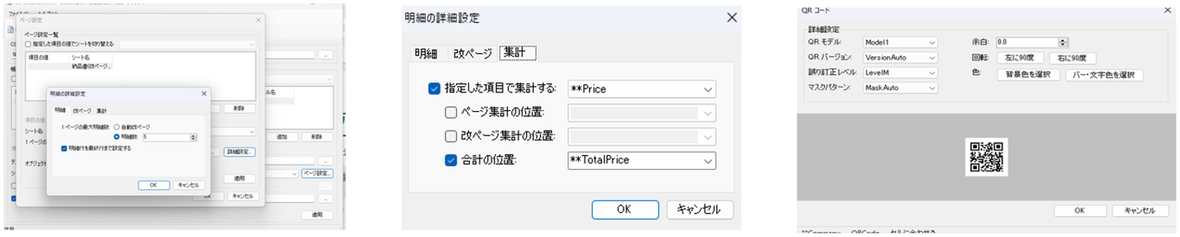Check 指定した項目の値でシートを切り替える in ページ設定

(x=28, y=44)
